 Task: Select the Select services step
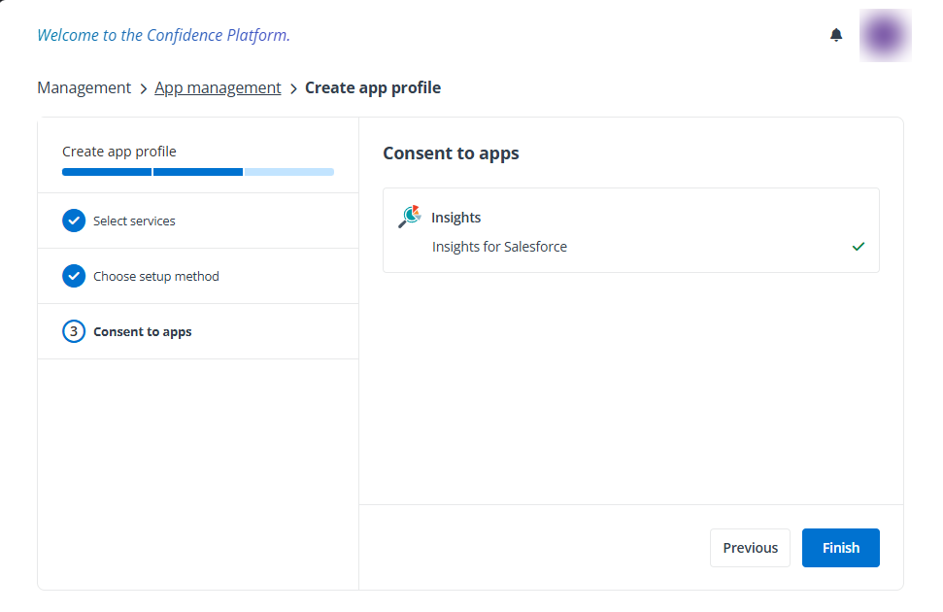(x=134, y=221)
